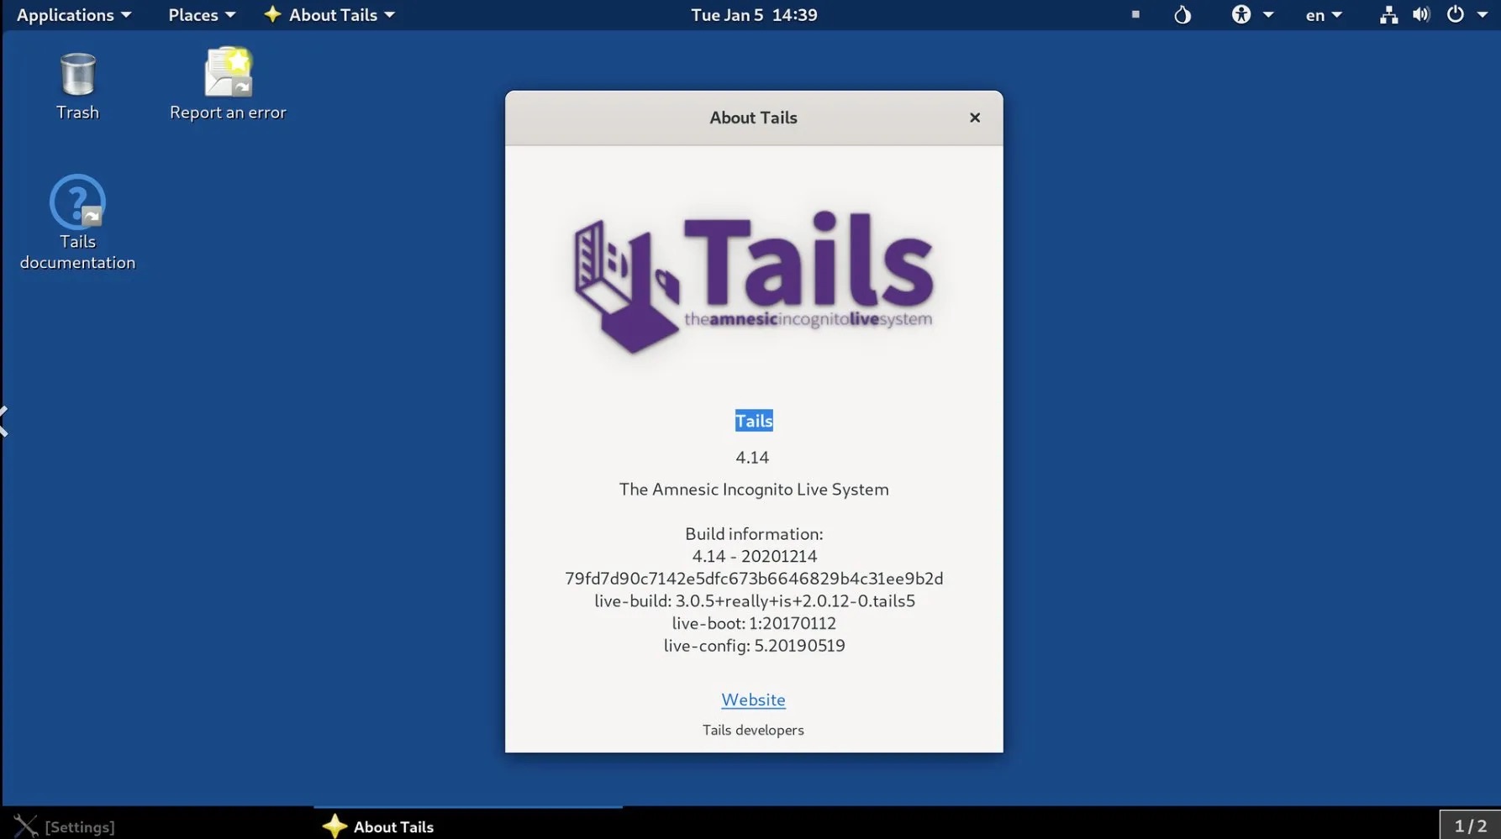Click the volume speaker icon

point(1422,14)
